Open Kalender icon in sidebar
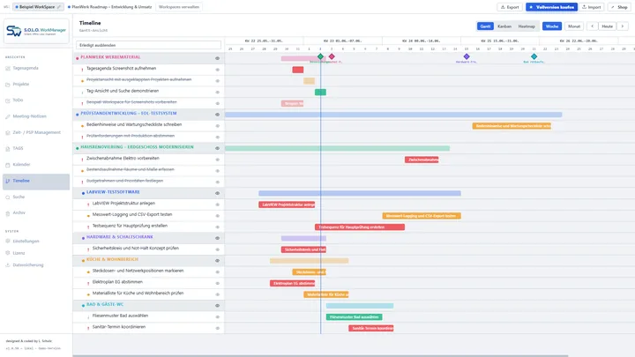The width and height of the screenshot is (635, 357). point(8,165)
